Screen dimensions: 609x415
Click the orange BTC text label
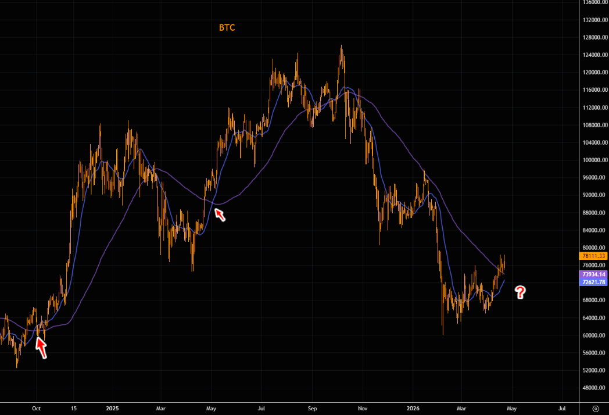(x=227, y=27)
